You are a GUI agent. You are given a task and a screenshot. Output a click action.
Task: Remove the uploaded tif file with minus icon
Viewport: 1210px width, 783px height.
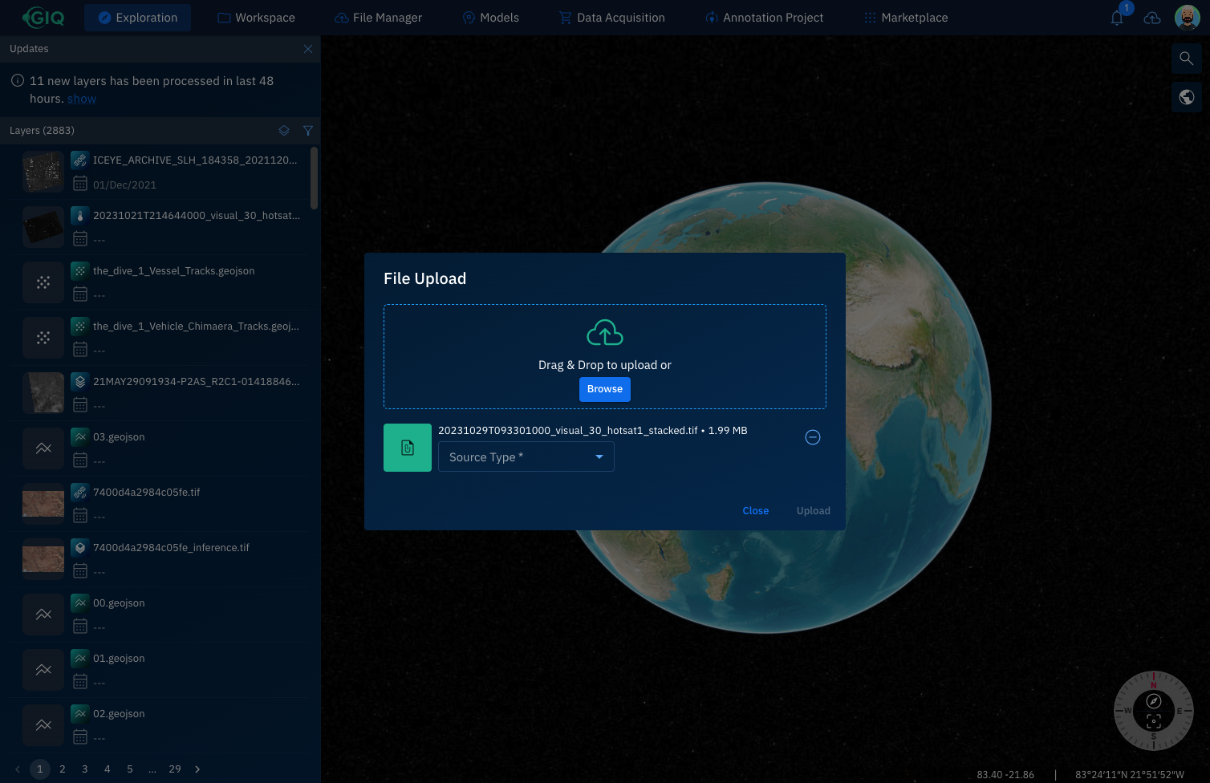click(813, 437)
